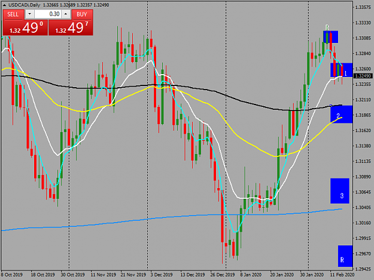374x280 pixels.
Task: Click the 1.32840 price scale label
Action: pos(363,54)
